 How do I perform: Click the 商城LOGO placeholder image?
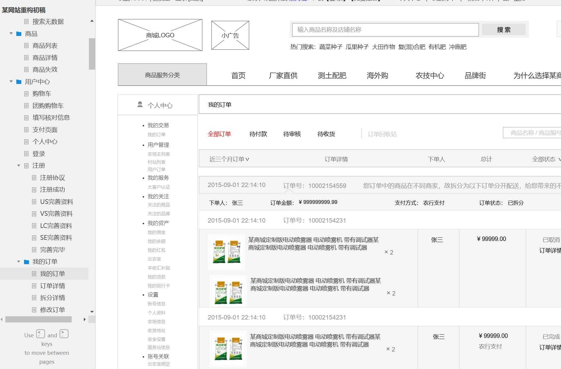coord(160,35)
